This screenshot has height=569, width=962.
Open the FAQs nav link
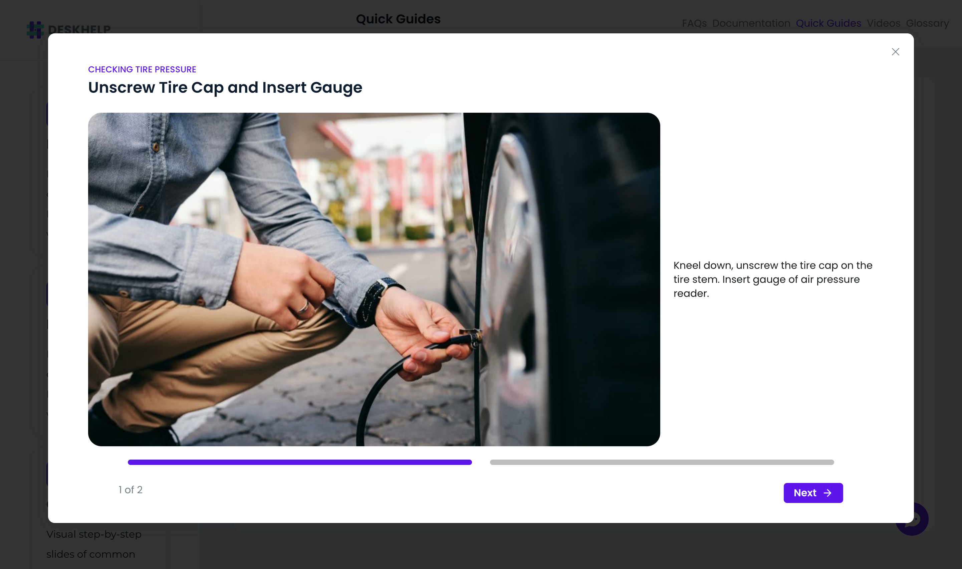pyautogui.click(x=694, y=23)
